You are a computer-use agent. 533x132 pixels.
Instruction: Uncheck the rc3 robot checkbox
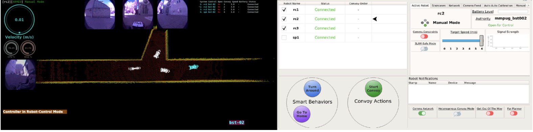(x=284, y=28)
